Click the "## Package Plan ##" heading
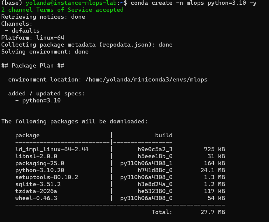Screen dimensions: 269x222 (x=33, y=66)
